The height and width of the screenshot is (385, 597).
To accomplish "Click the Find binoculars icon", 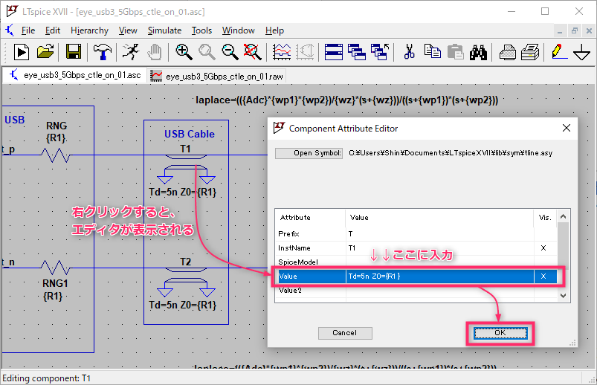I will pyautogui.click(x=478, y=52).
